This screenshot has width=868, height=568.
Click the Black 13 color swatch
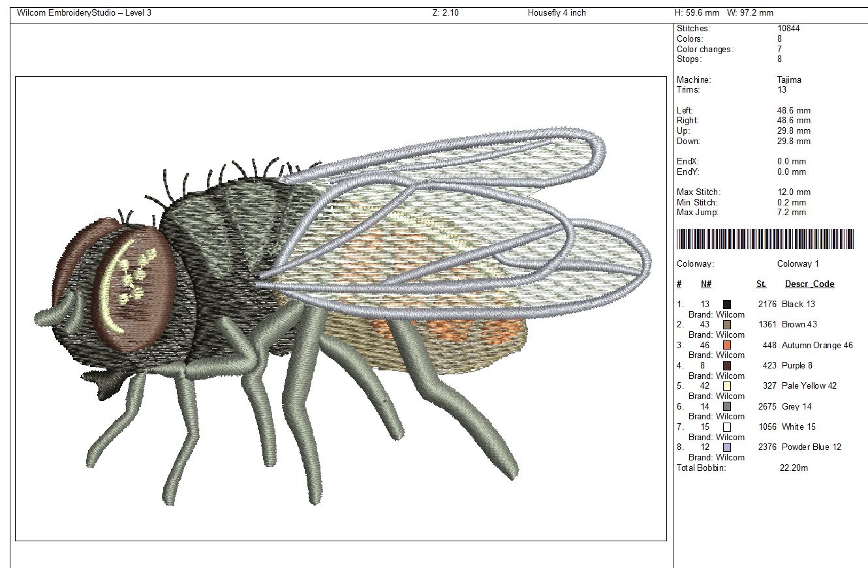[727, 305]
